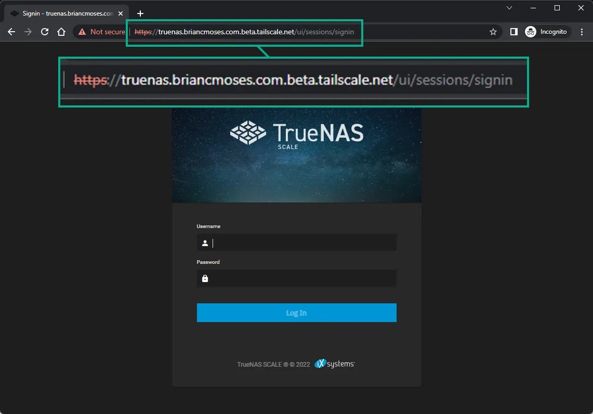Open a new tab with plus button
593x414 pixels.
tap(140, 14)
